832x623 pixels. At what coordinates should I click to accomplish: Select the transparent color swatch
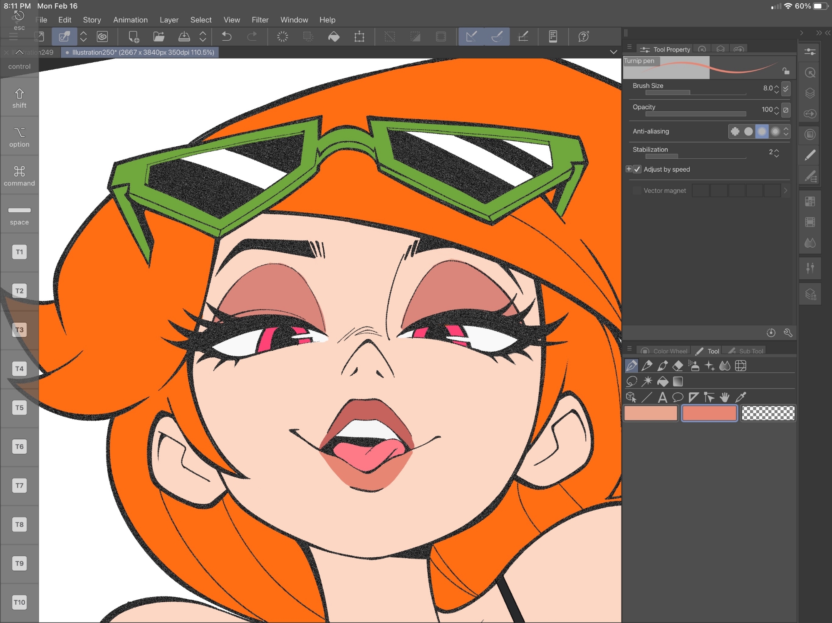pyautogui.click(x=768, y=413)
